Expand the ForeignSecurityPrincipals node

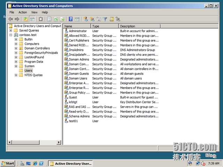(x=16, y=53)
